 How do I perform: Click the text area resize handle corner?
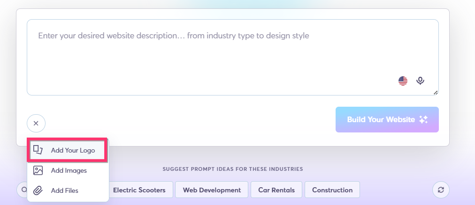click(436, 93)
